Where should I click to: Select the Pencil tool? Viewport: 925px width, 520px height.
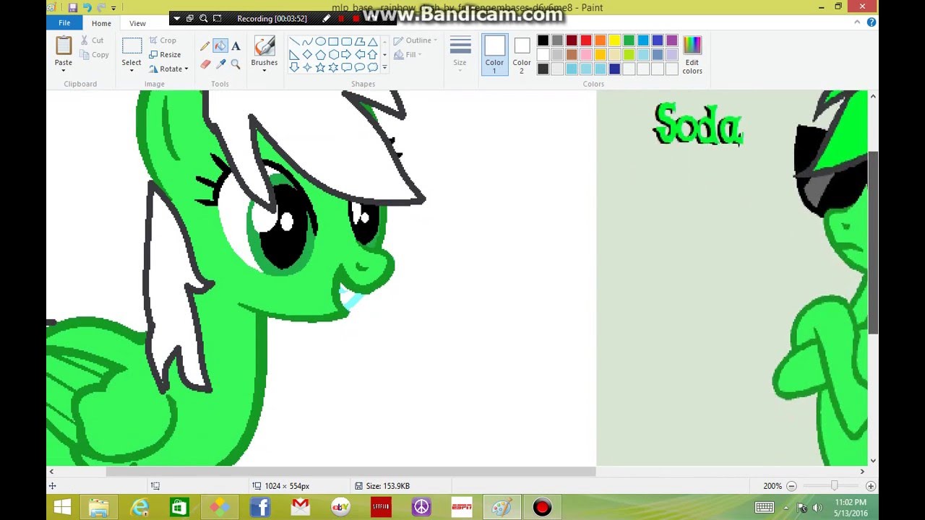pos(205,46)
